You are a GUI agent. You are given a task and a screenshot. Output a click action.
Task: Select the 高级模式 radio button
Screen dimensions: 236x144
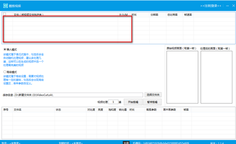tap(5, 72)
